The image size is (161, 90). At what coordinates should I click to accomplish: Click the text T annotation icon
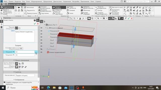point(143,13)
